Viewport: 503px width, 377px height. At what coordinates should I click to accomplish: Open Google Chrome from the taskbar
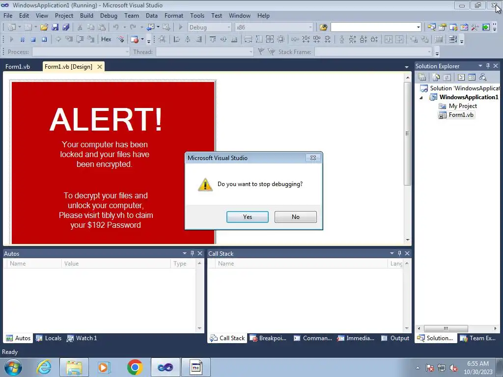[135, 367]
